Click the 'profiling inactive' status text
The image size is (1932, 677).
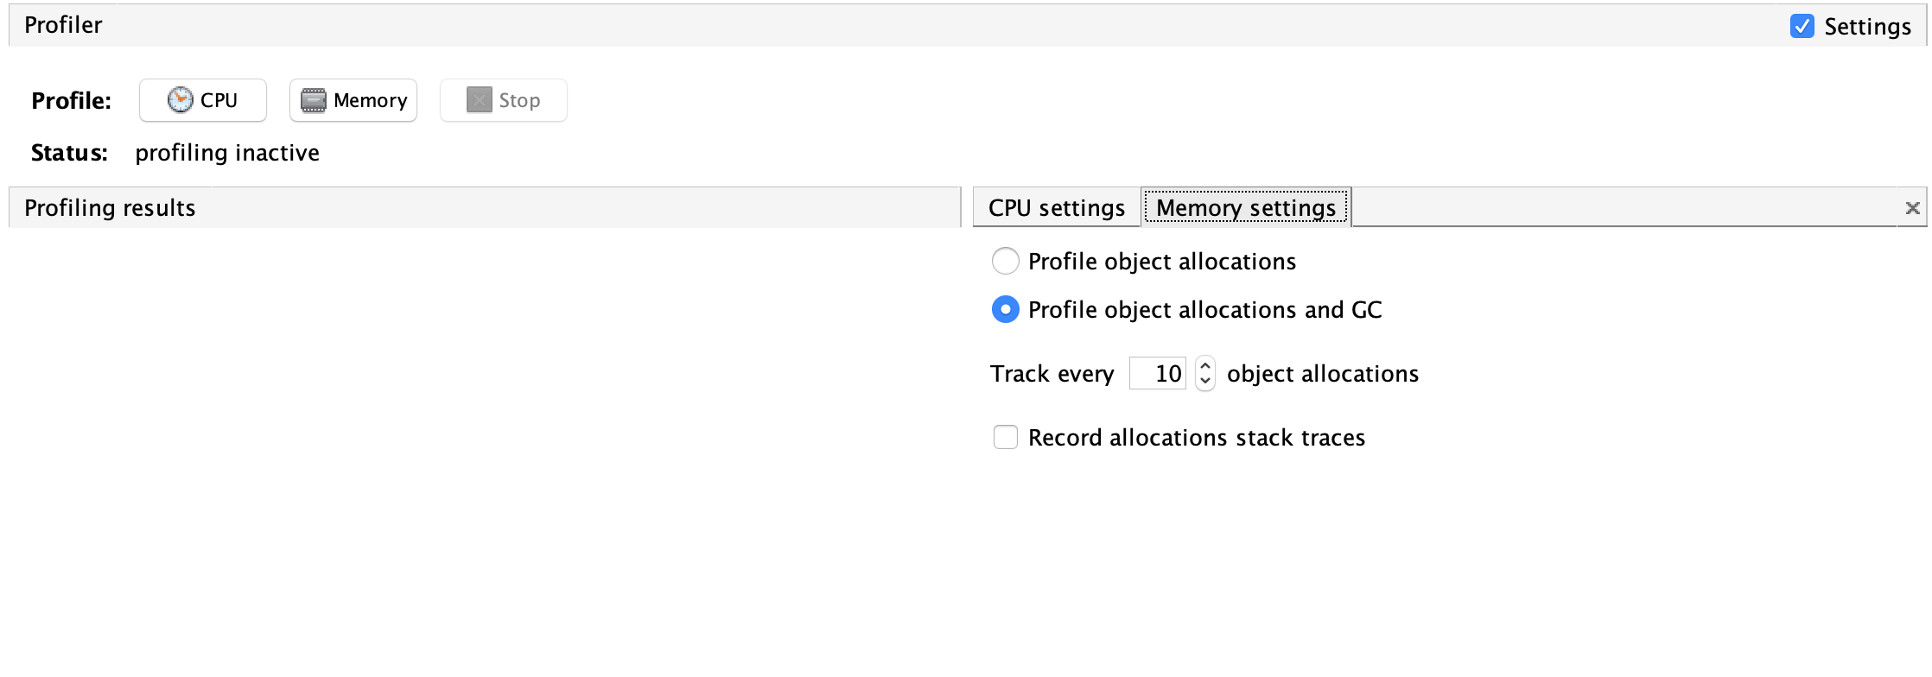coord(227,153)
